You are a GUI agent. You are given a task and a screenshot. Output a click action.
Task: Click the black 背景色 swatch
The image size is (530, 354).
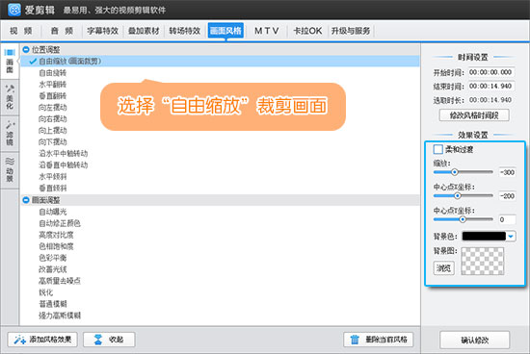tap(484, 237)
